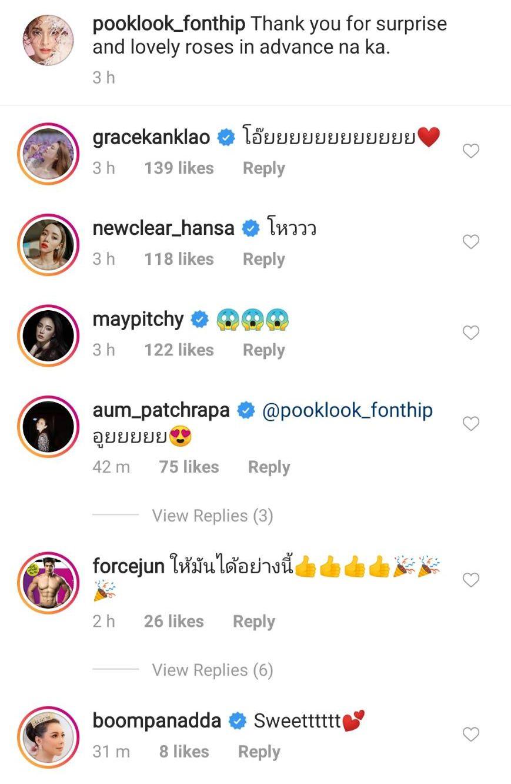Open the @pooklook_fonthip mention link
This screenshot has height=784, width=511.
point(347,410)
